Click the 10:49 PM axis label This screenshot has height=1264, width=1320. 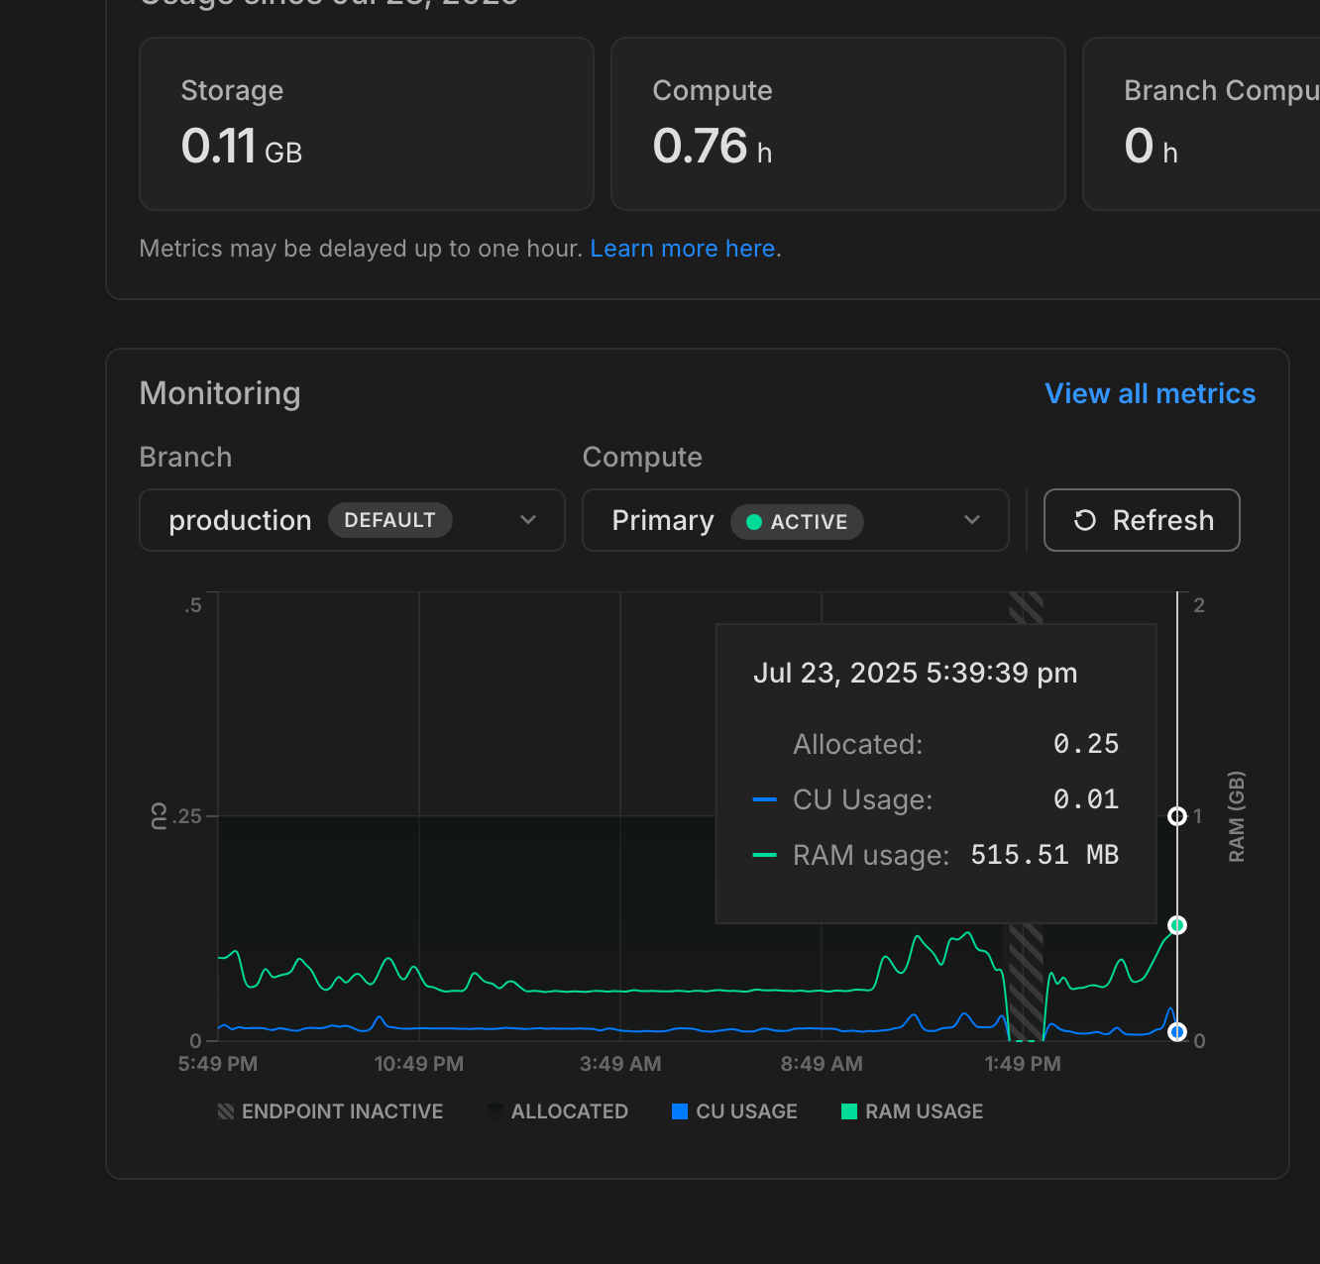click(x=418, y=1064)
